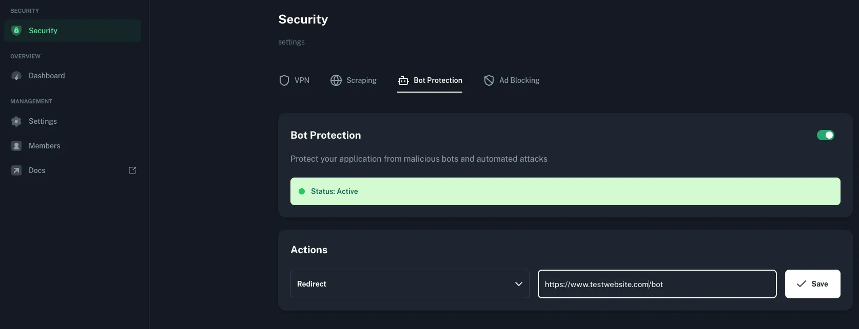Click the VPN shield icon
The image size is (859, 329).
point(284,80)
